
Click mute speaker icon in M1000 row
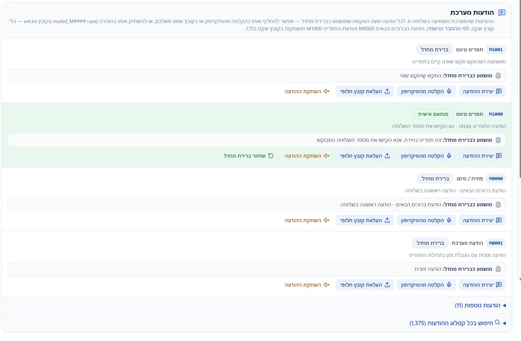(x=327, y=156)
